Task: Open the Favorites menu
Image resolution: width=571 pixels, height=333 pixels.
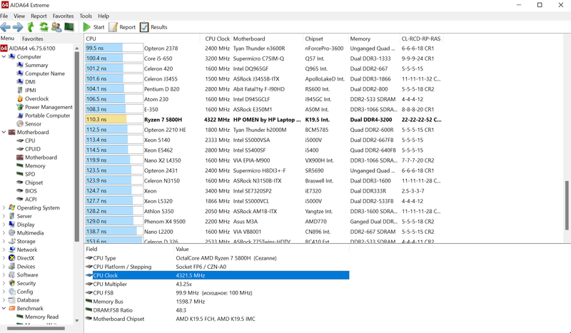Action: click(63, 16)
